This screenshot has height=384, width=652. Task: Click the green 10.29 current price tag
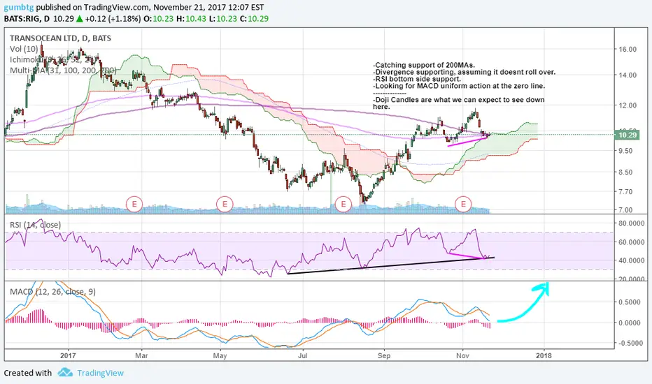coord(627,135)
